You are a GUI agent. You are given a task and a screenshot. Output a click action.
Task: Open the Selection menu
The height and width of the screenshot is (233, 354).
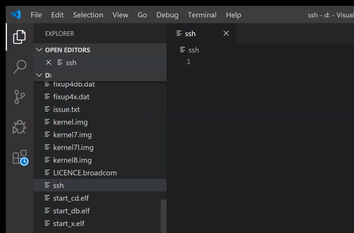[88, 15]
